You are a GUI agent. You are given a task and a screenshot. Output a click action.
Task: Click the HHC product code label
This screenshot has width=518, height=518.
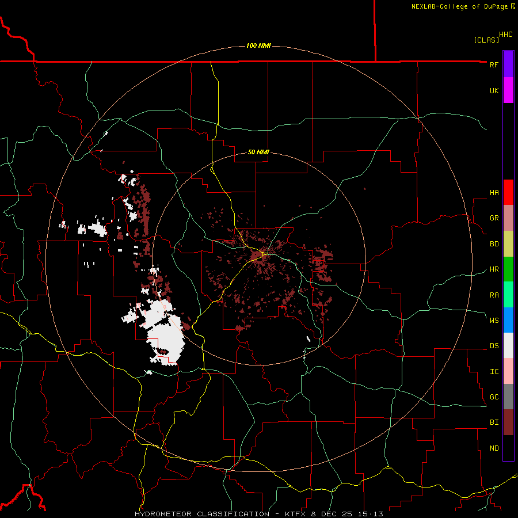click(506, 35)
